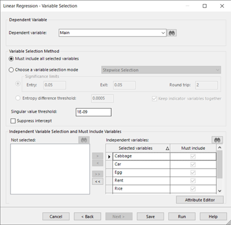231x225 pixels.
Task: Enable the Suppress intercept checkbox
Action: 13,121
